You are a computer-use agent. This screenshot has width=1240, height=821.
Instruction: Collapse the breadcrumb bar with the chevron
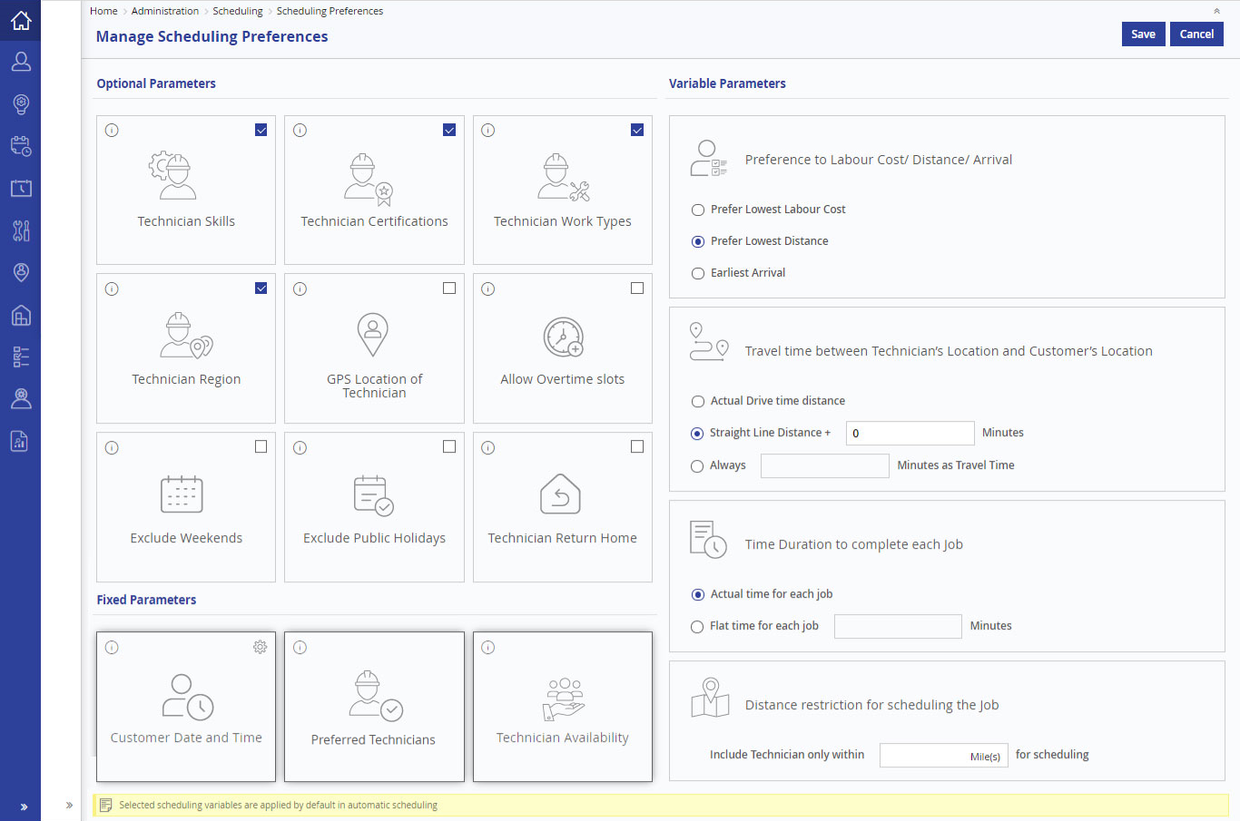coord(1216,10)
